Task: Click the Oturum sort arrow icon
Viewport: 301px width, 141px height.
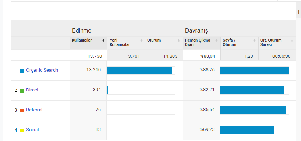Action: (x=179, y=40)
